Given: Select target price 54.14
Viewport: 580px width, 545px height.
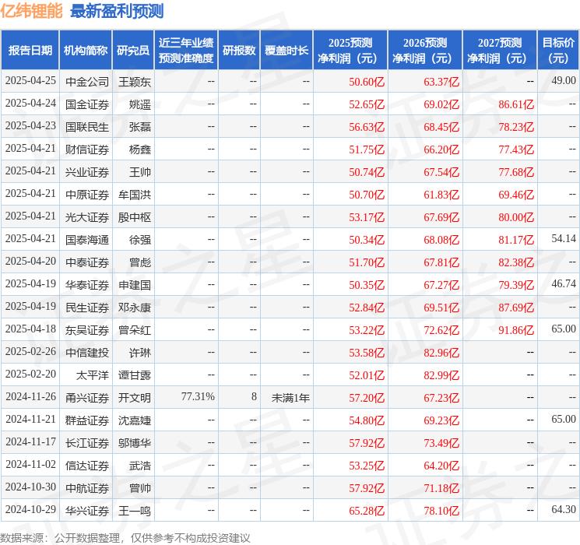Looking at the screenshot, I should tap(564, 239).
